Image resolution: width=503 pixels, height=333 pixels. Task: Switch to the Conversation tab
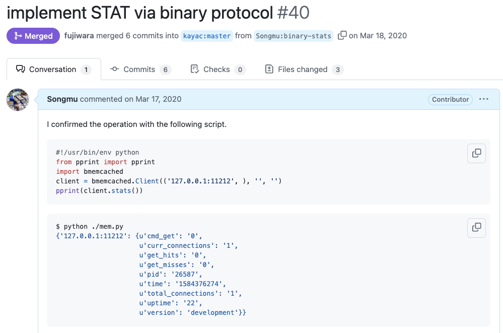53,70
